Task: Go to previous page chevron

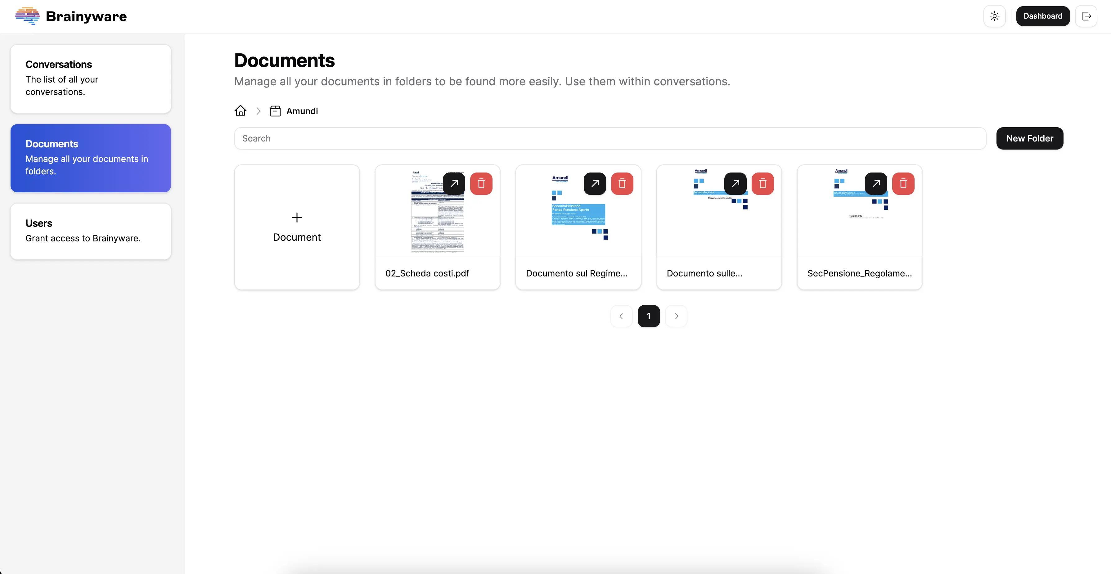Action: [x=621, y=316]
